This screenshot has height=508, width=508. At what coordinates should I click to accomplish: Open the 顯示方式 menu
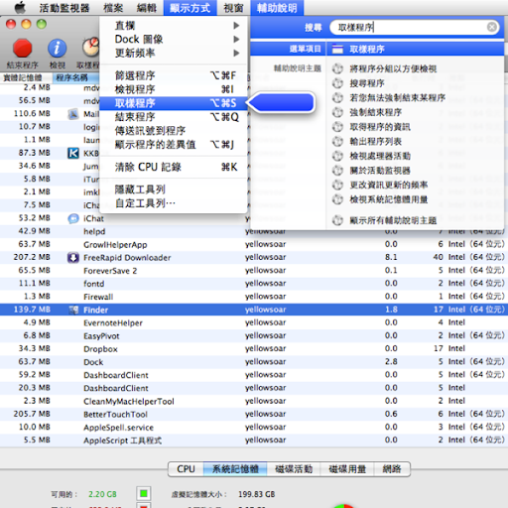pyautogui.click(x=190, y=8)
